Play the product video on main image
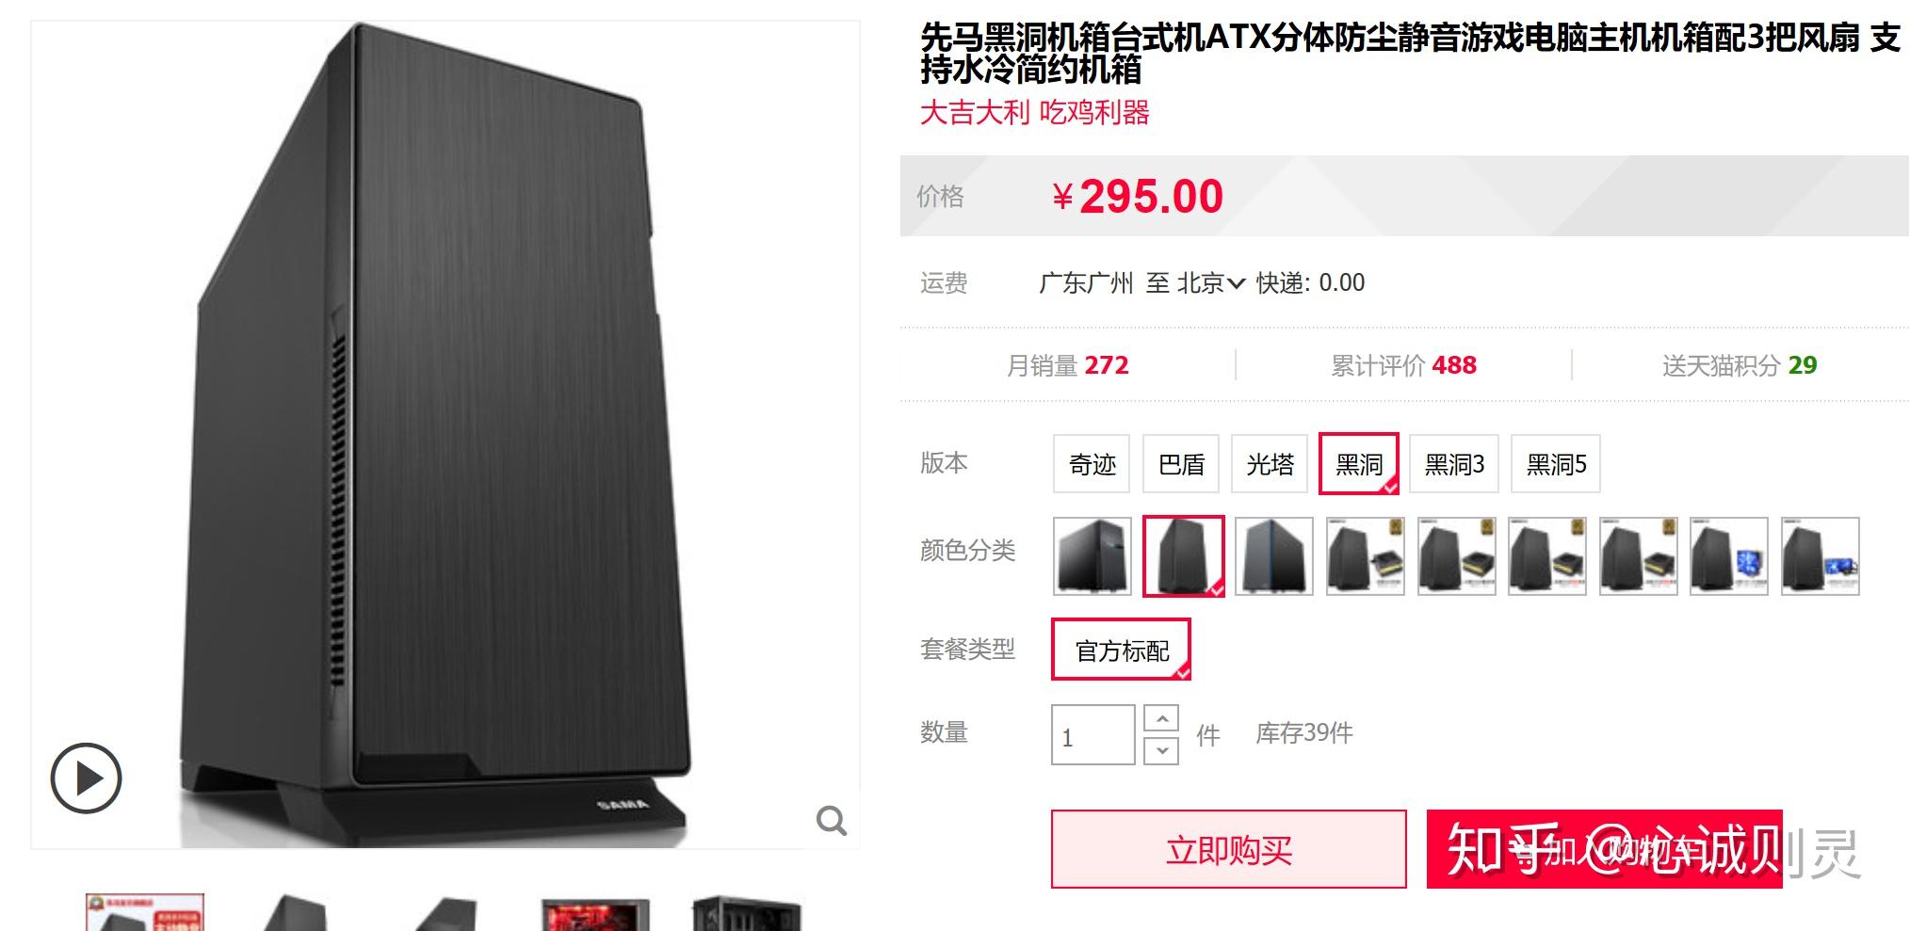This screenshot has height=931, width=1910. coord(86,779)
